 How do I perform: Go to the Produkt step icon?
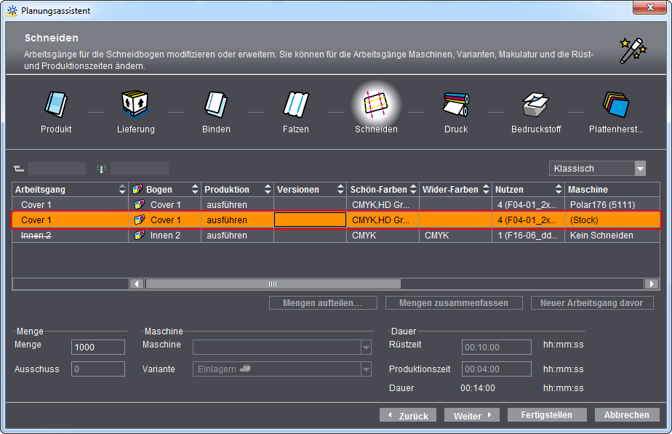(56, 104)
